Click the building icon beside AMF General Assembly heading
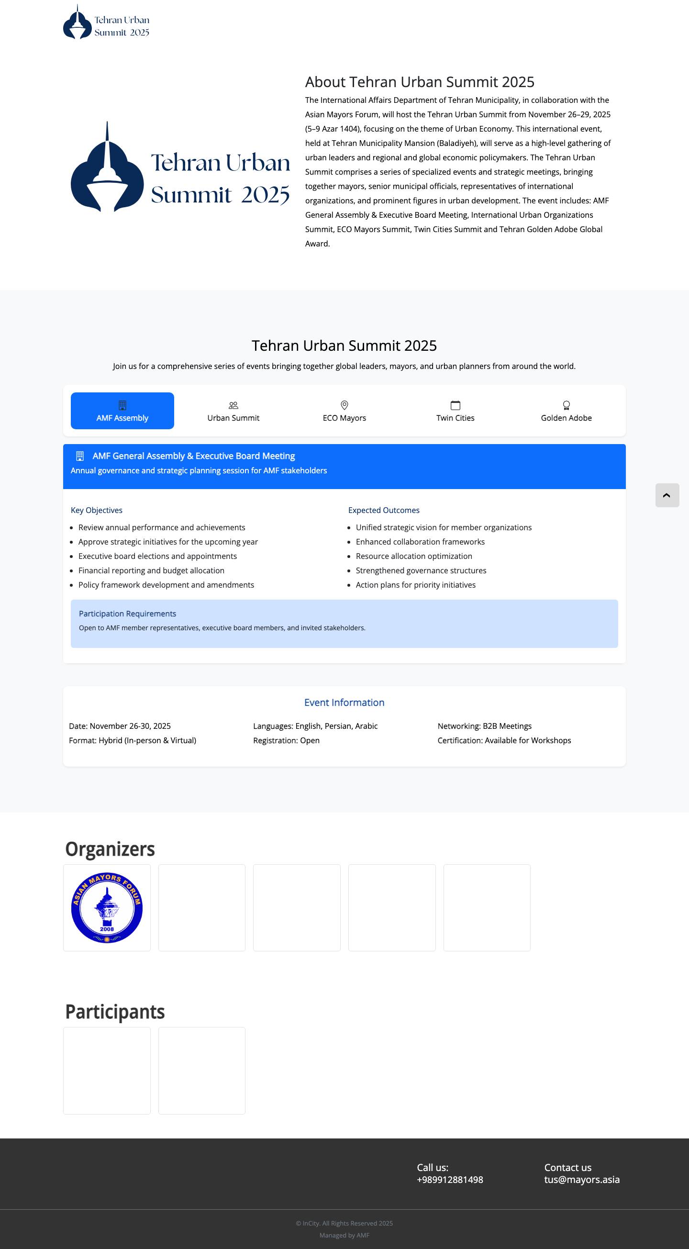The height and width of the screenshot is (1249, 689). point(80,456)
